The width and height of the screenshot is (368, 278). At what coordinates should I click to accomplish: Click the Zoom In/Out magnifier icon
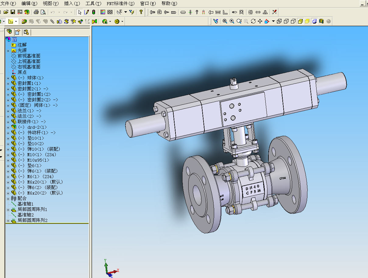(x=239, y=21)
